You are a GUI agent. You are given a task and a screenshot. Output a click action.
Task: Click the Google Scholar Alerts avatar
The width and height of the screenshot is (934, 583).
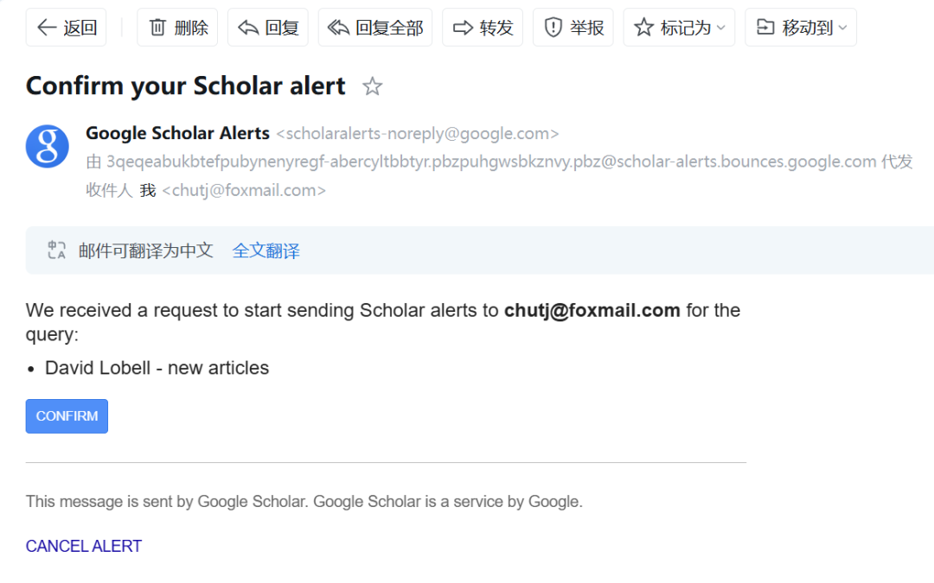click(47, 146)
